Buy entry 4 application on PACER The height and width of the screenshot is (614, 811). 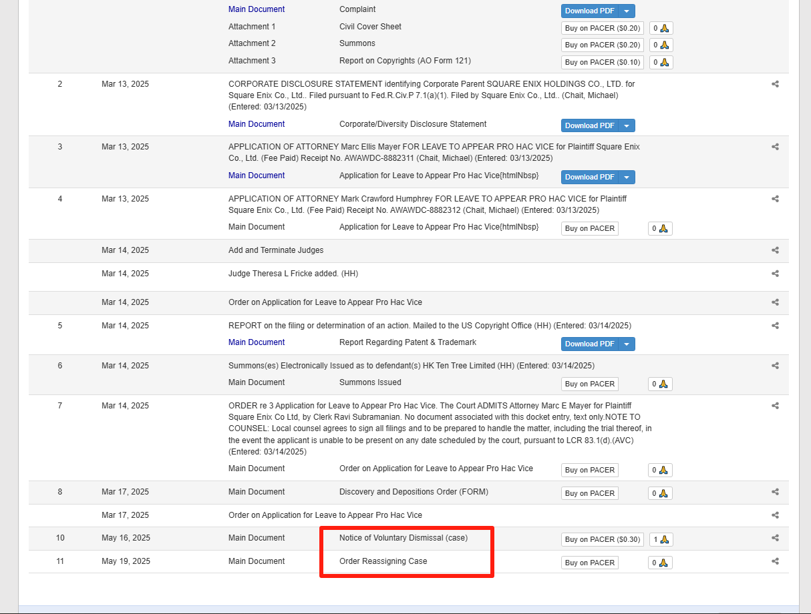tap(590, 228)
